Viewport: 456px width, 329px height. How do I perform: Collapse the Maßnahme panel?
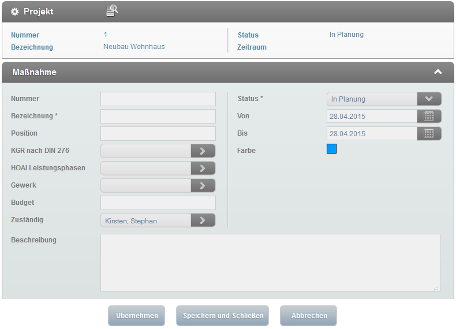point(438,72)
